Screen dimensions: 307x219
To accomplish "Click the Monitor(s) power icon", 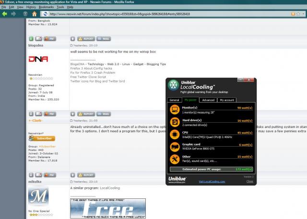I will coord(175,110).
